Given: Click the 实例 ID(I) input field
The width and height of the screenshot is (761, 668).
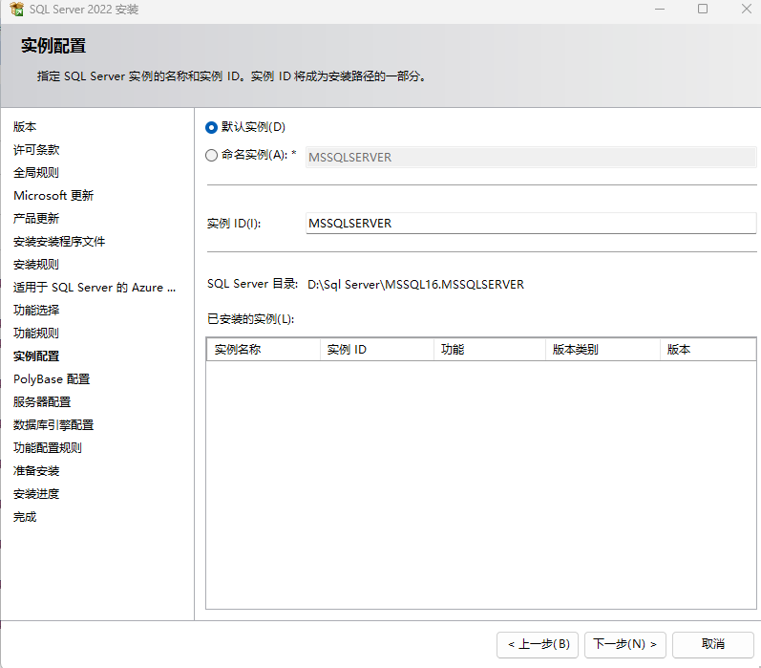Looking at the screenshot, I should [531, 224].
